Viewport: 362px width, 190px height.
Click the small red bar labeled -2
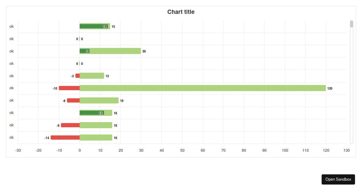pyautogui.click(x=78, y=76)
